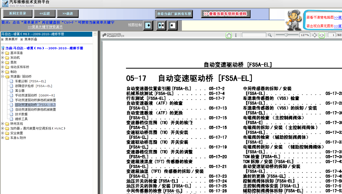342x194 pixels.
Task: Click the page icon of 故障症状检修 [FS5A-EL]
Action: pos(11,86)
